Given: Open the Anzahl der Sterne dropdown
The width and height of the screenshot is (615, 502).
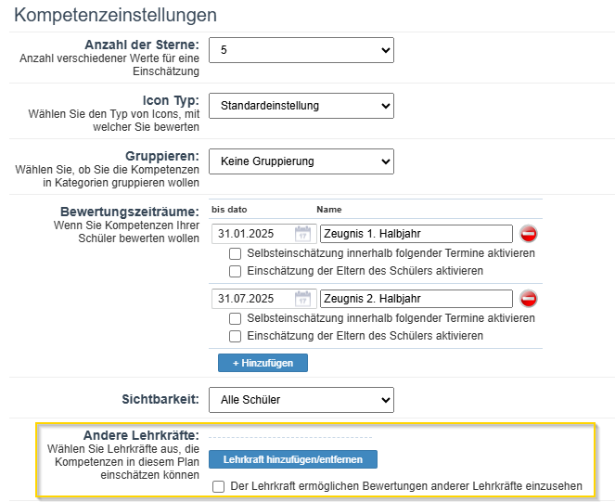Looking at the screenshot, I should [x=301, y=49].
